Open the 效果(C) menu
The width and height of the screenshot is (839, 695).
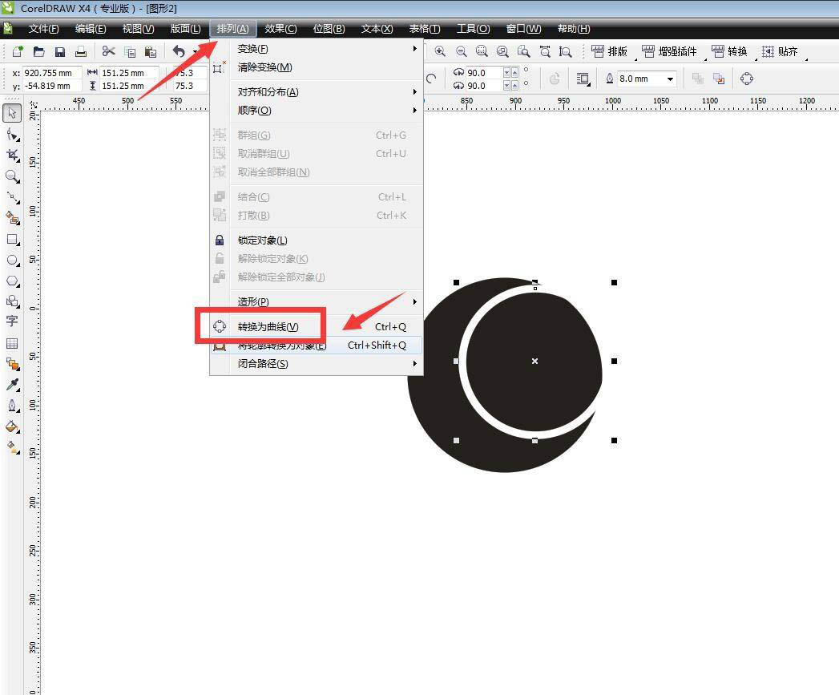click(280, 29)
